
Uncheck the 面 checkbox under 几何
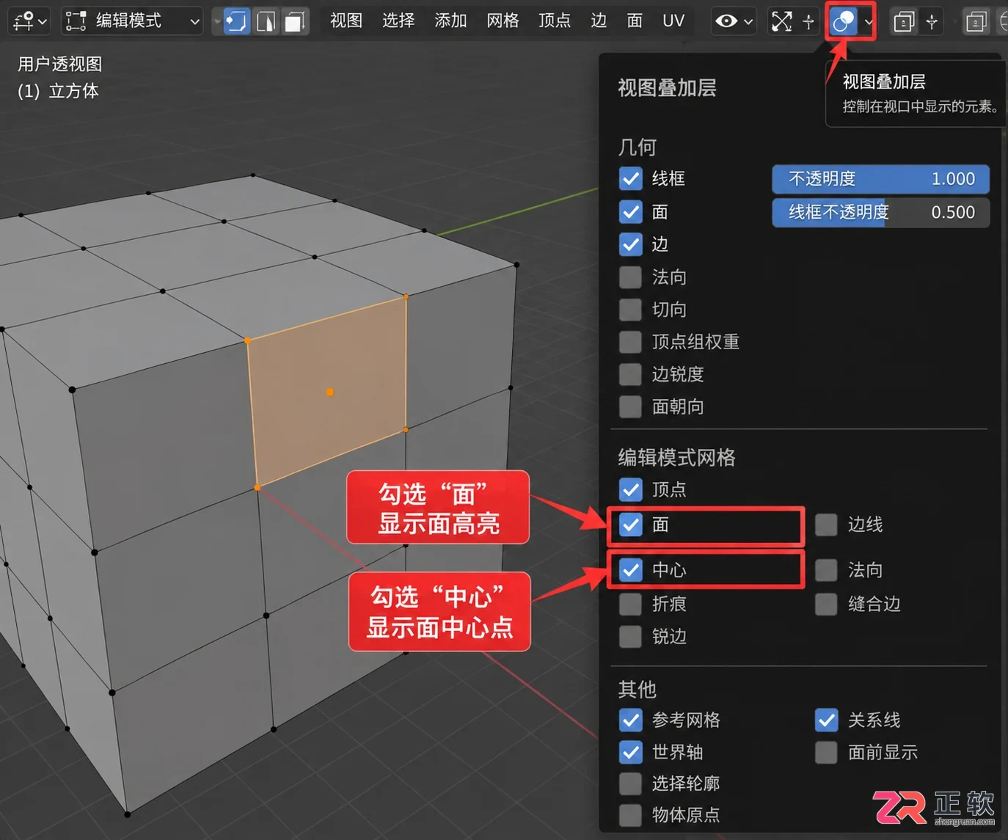pos(631,212)
